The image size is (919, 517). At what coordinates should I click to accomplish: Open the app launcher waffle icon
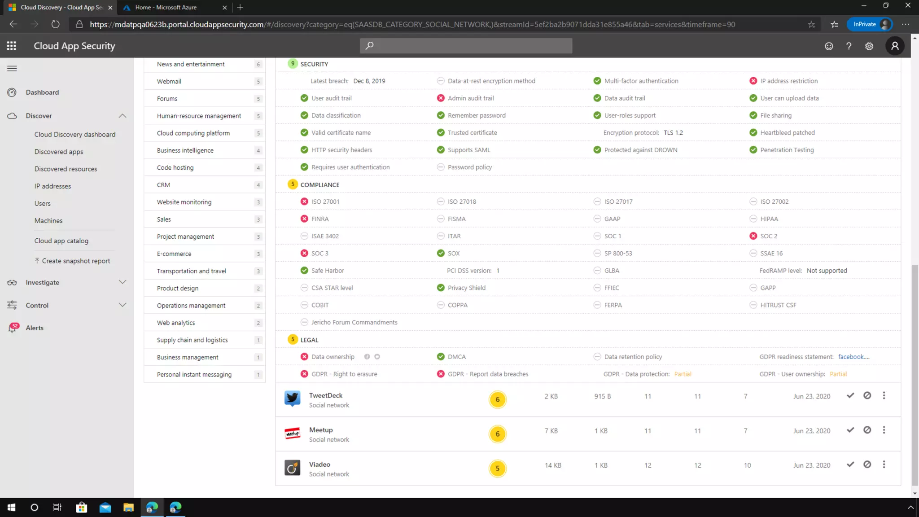pos(12,46)
